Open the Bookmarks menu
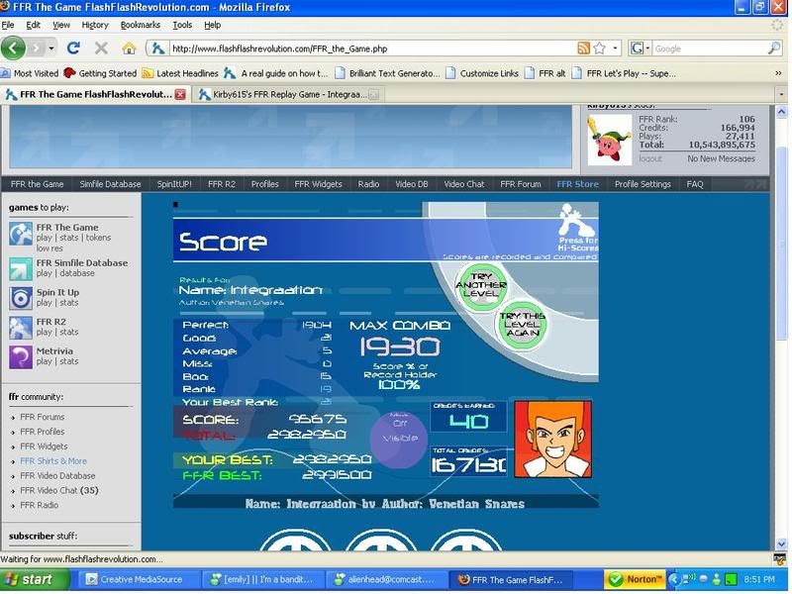The height and width of the screenshot is (594, 792). pos(140,24)
